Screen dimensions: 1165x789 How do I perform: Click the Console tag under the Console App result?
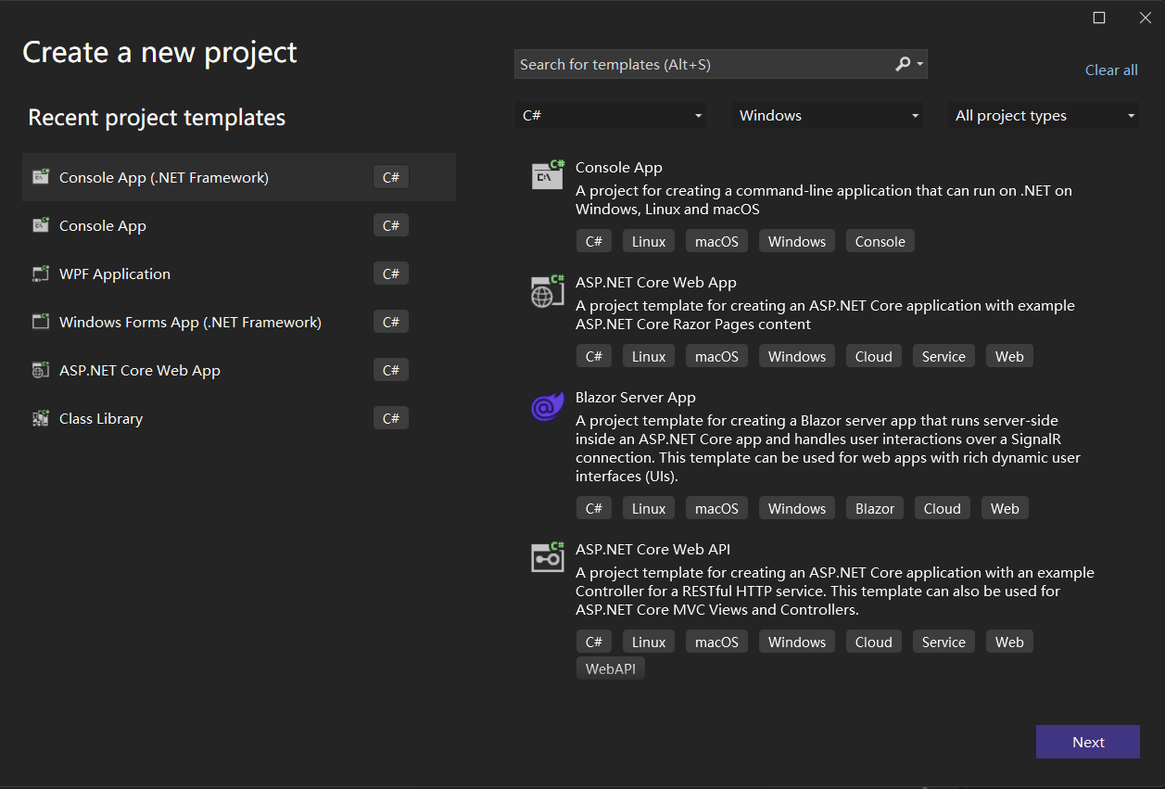coord(880,241)
